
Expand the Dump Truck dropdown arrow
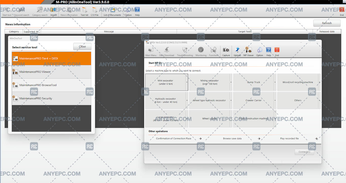pos(275,82)
